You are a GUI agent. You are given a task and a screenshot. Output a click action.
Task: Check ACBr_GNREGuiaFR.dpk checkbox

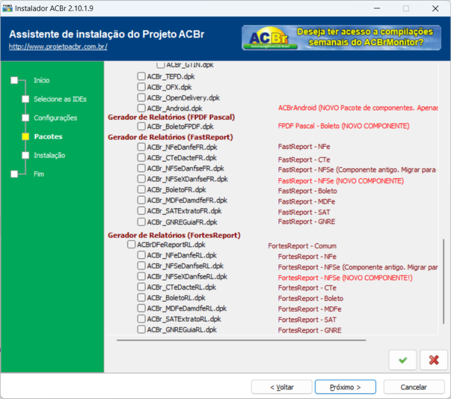point(141,222)
